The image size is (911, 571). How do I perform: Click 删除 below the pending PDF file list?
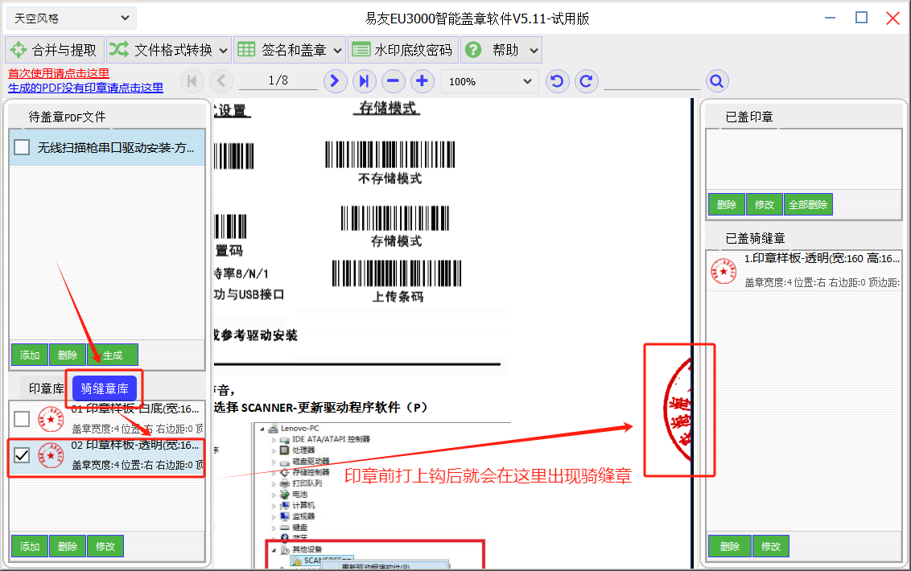point(68,355)
